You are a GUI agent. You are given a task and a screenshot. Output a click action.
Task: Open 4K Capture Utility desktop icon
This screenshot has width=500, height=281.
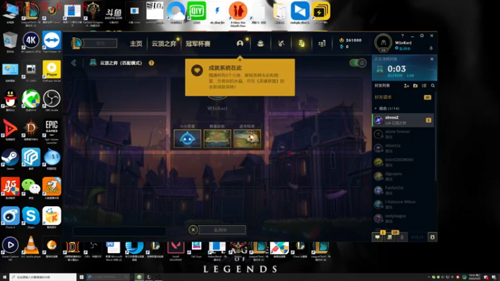coord(31,42)
